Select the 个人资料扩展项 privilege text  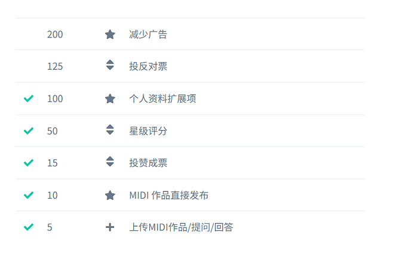coord(162,98)
